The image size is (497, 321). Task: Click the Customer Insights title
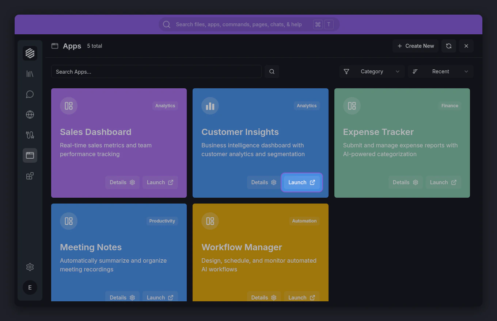[240, 132]
